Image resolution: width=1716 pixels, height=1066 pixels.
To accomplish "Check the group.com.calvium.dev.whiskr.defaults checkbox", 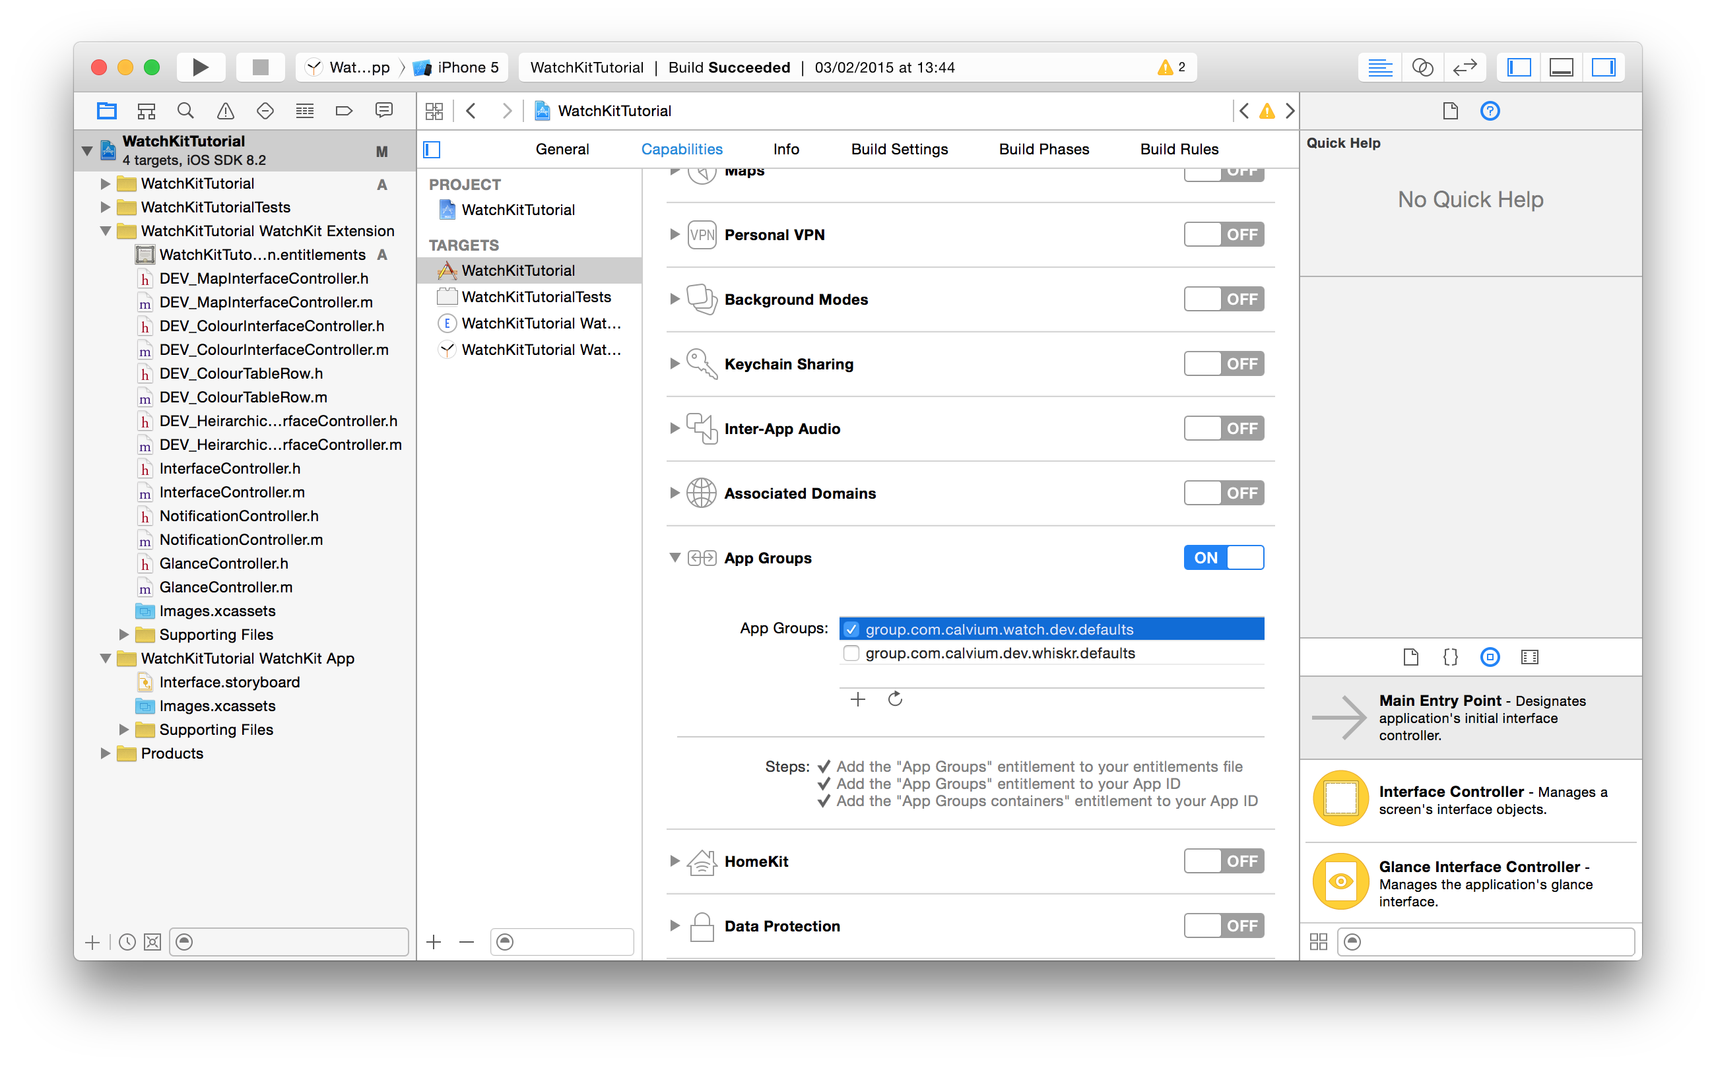I will 851,653.
